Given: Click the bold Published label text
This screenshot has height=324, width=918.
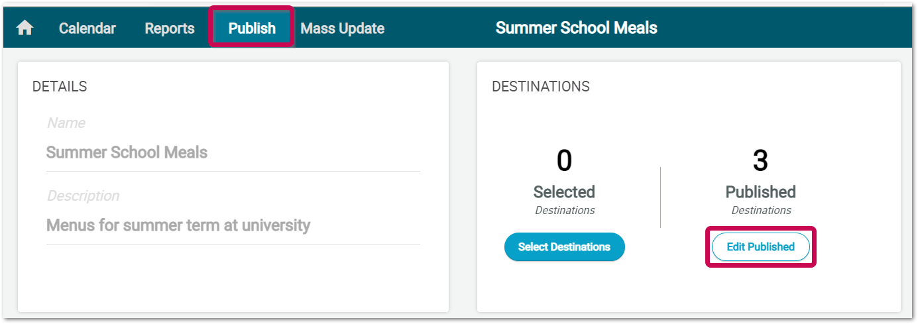Looking at the screenshot, I should pyautogui.click(x=761, y=192).
